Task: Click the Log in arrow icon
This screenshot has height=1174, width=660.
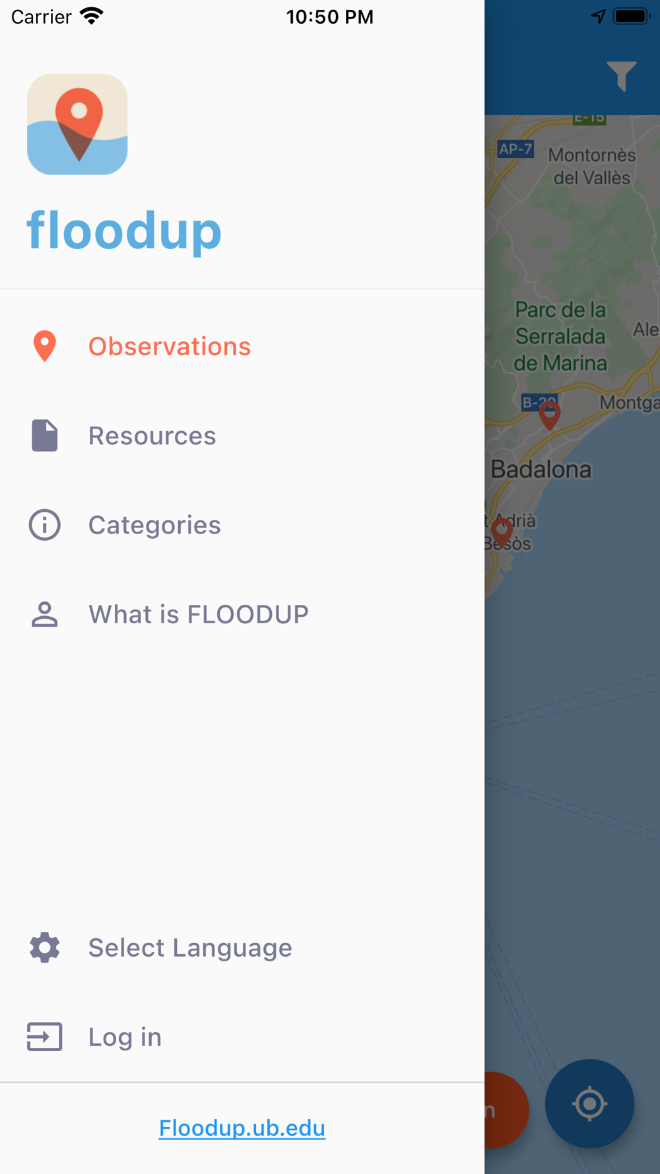Action: (44, 1037)
